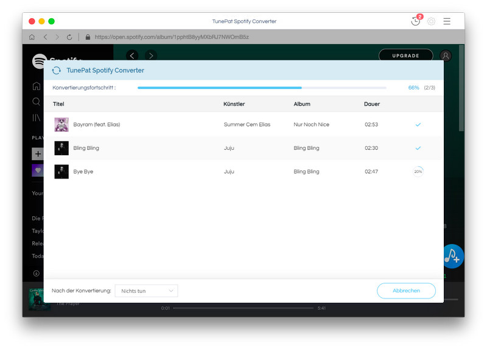Screen dimensions: 487x349
Task: Click the Spotify logo in the sidebar
Action: pos(39,60)
